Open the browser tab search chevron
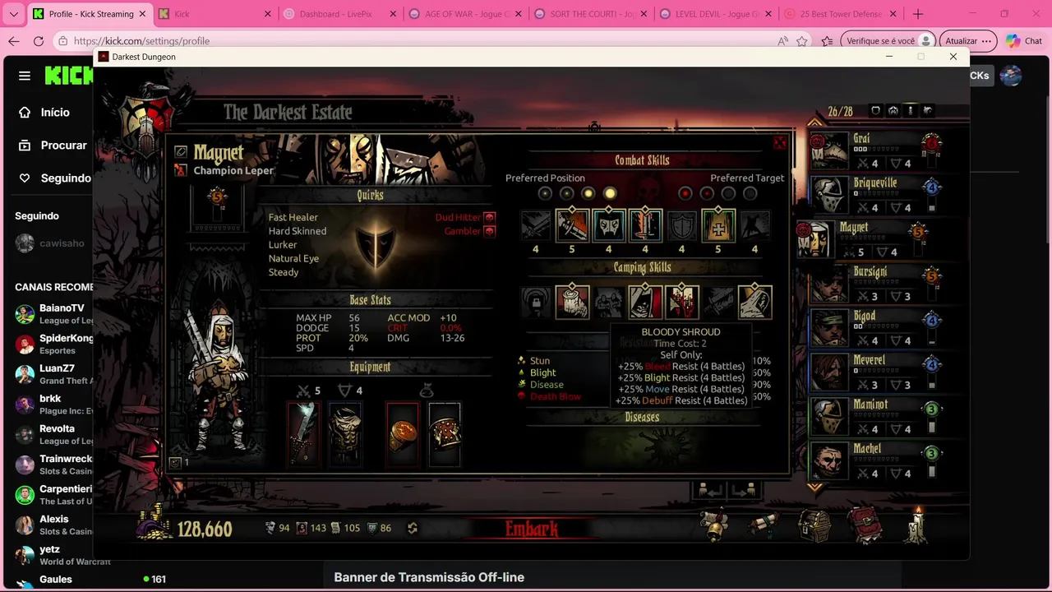 [13, 14]
